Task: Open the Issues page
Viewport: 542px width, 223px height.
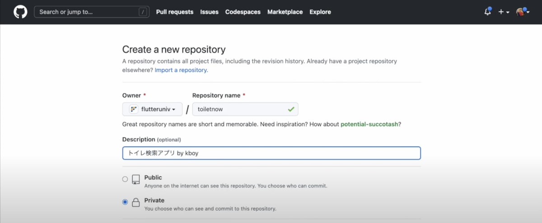Action: pos(209,12)
